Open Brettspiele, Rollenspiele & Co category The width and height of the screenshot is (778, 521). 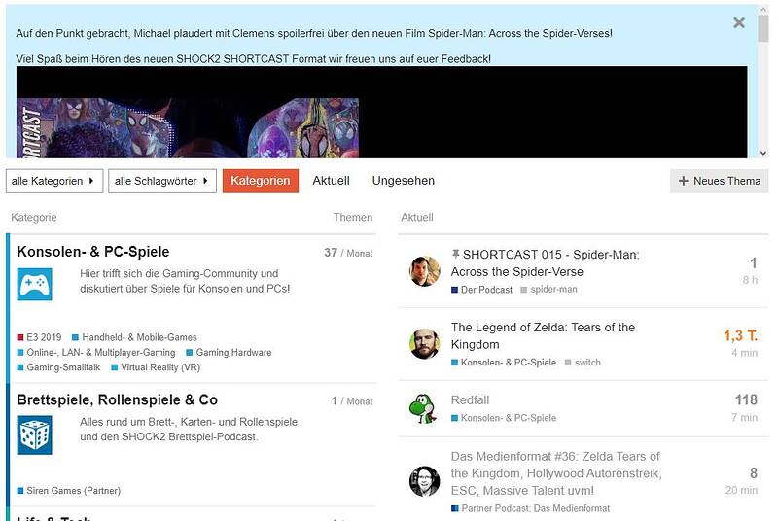click(117, 399)
